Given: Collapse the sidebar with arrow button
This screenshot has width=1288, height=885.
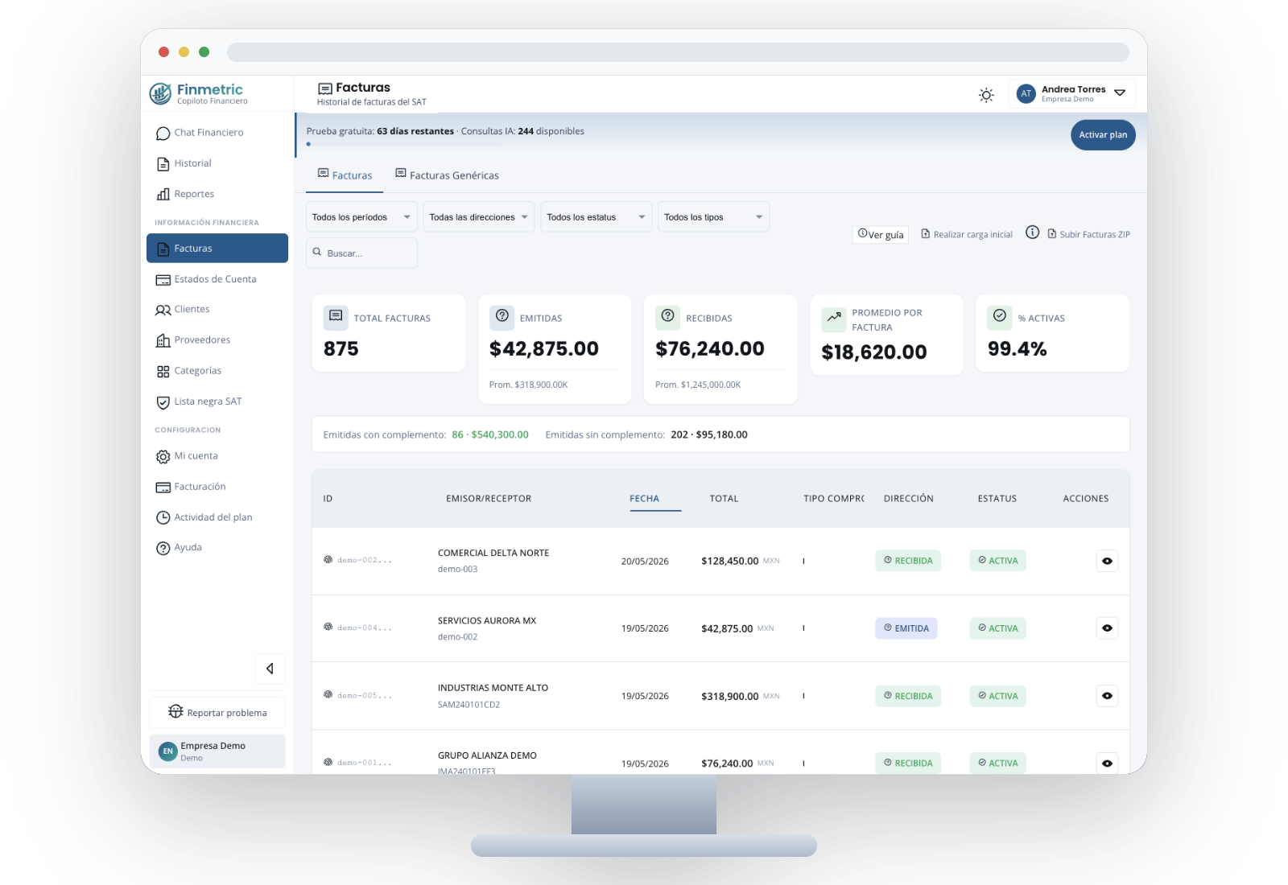Looking at the screenshot, I should click(270, 669).
